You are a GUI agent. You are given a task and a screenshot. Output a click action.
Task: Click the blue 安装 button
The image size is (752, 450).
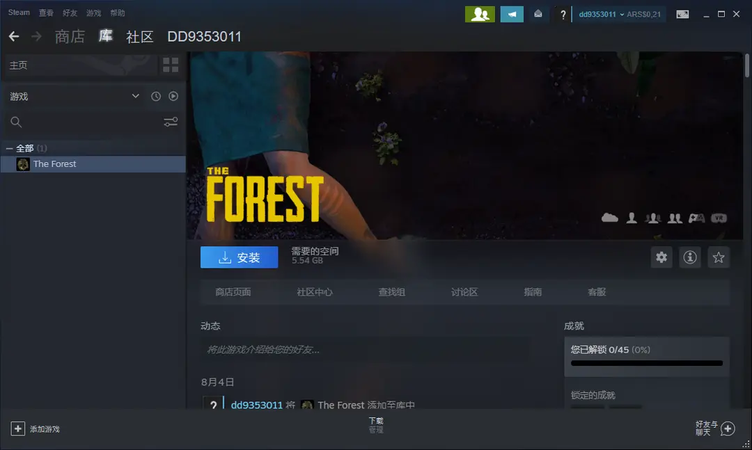tap(240, 257)
